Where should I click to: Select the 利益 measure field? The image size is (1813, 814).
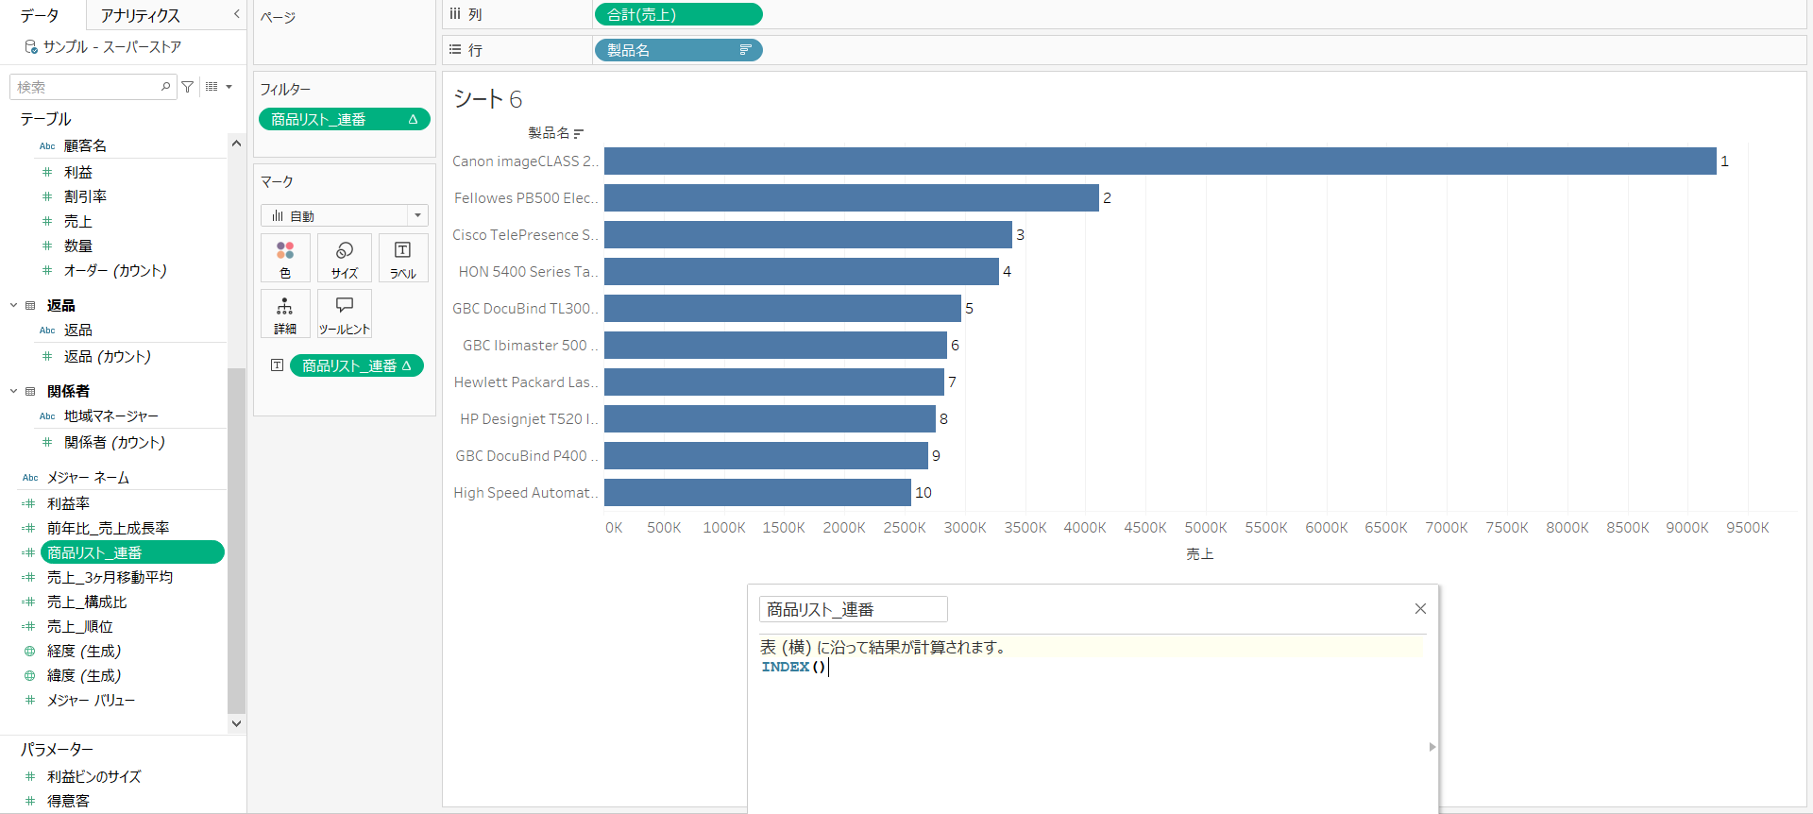(78, 172)
